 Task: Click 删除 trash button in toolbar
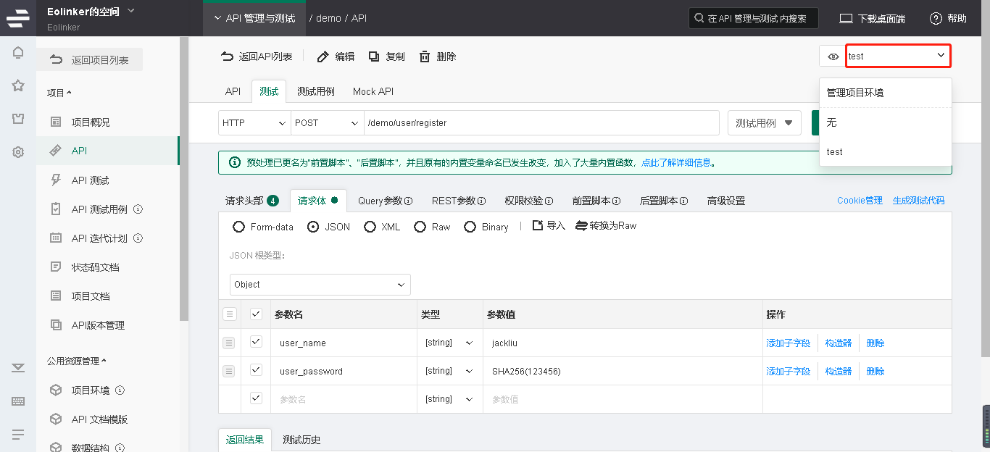[438, 56]
